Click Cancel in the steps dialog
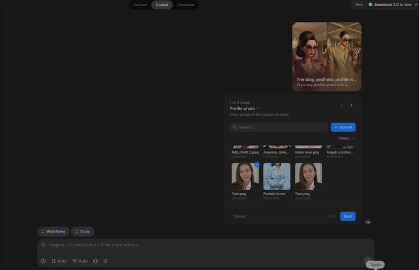419x270 pixels. point(239,216)
